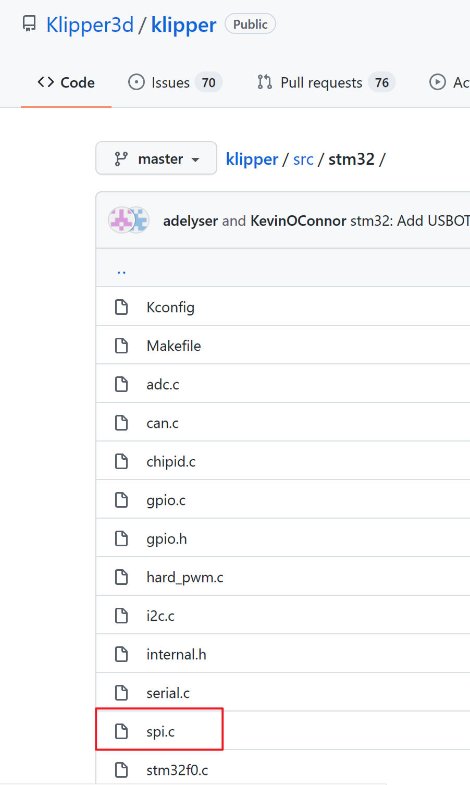Click the adelyser avatar image

click(x=121, y=220)
